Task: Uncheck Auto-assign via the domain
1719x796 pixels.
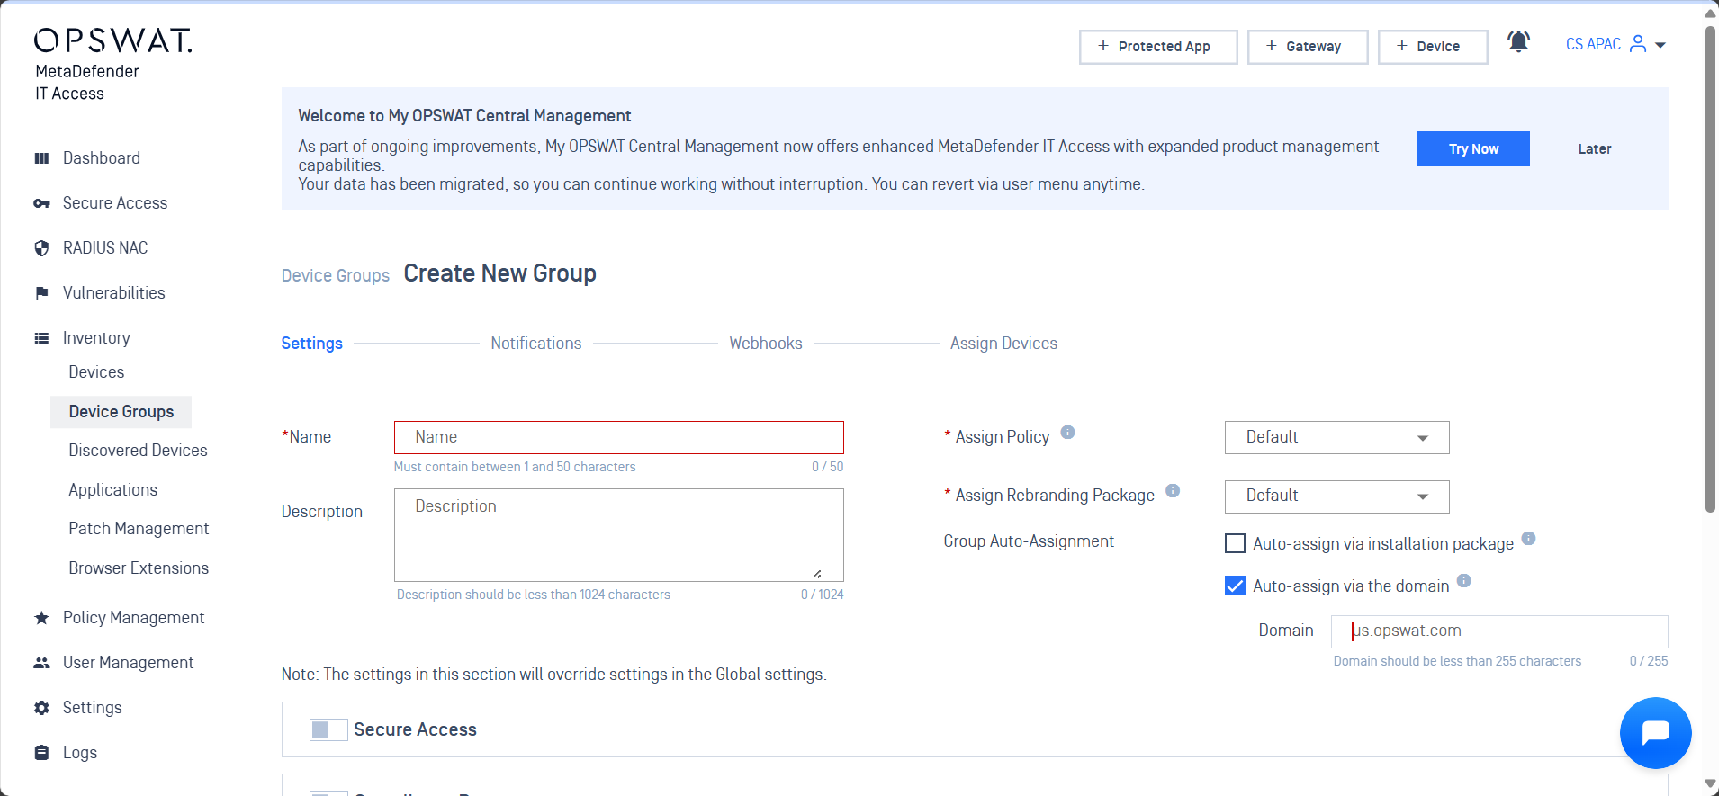Action: click(x=1235, y=586)
